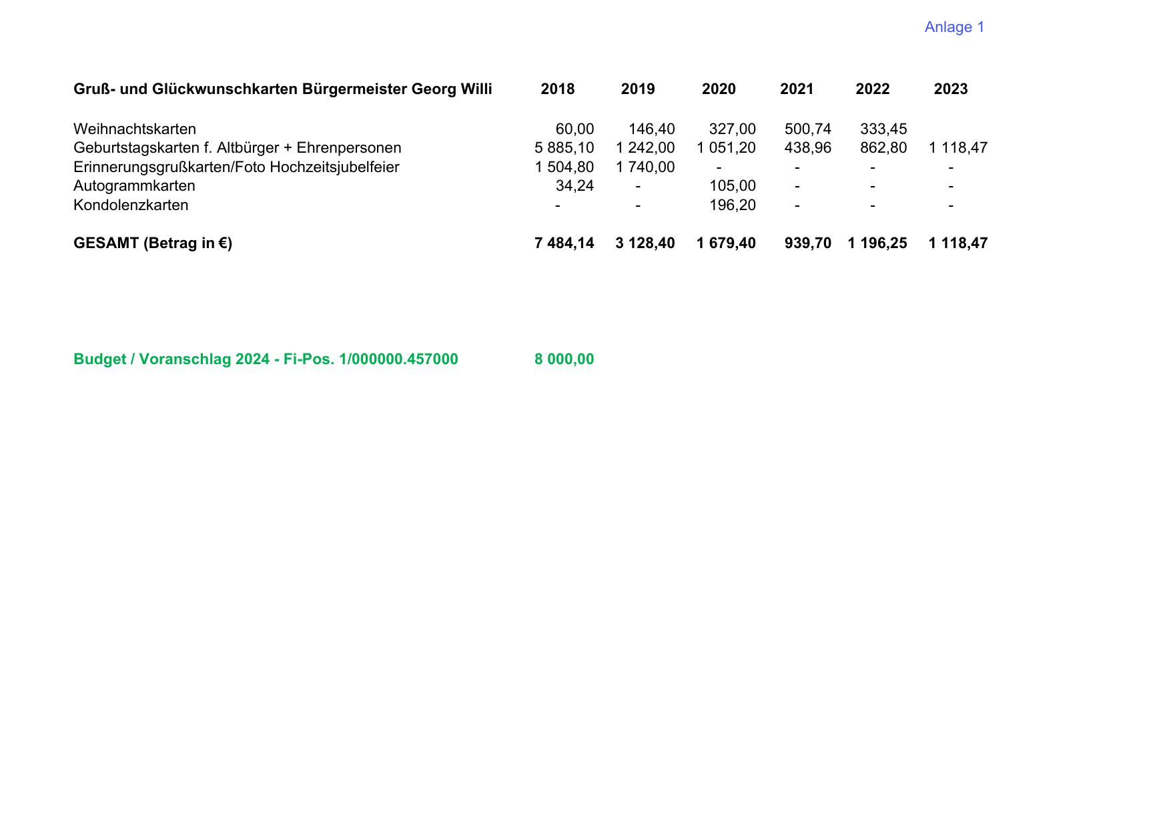
Task: Click the bold total 1 118,47 for 2023
Action: [958, 243]
